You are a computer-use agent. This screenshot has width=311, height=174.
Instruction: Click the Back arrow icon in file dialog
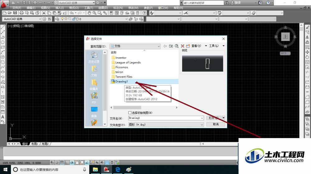(x=165, y=46)
